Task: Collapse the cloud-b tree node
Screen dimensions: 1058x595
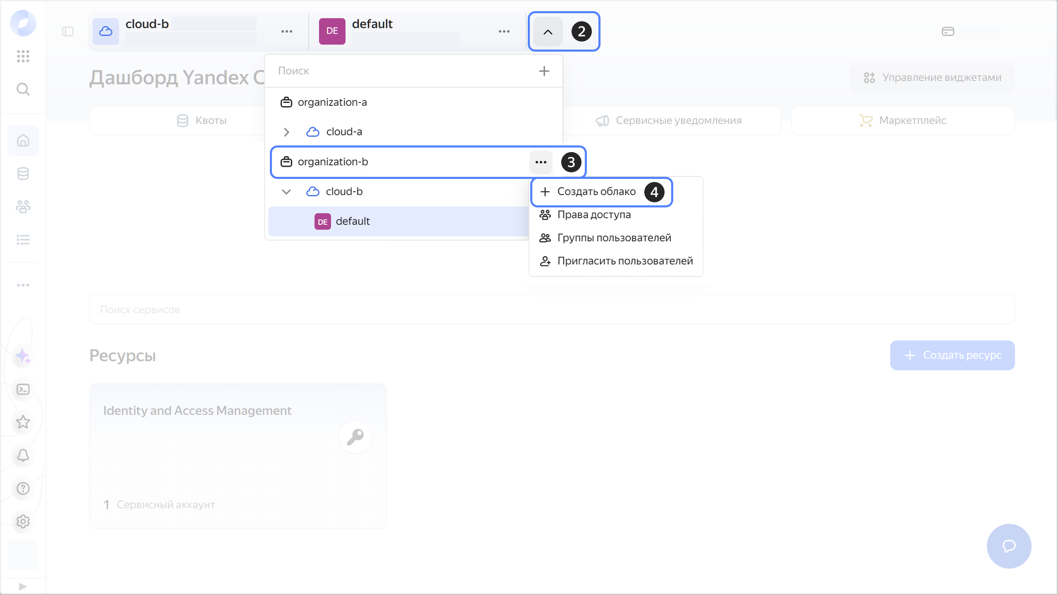Action: pyautogui.click(x=286, y=192)
